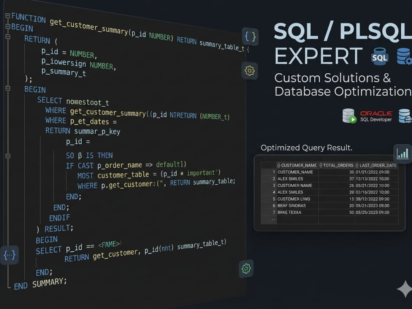412x309 pixels.
Task: Click the sparkle star icon
Action: pos(405,289)
